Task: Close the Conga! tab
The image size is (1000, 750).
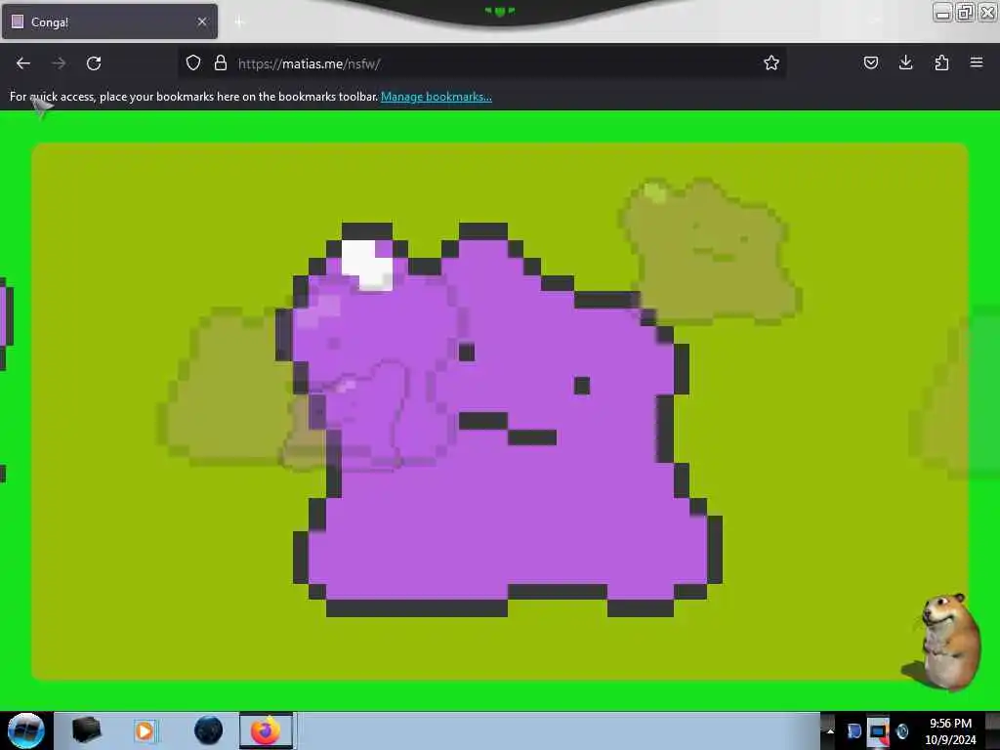Action: pos(202,21)
